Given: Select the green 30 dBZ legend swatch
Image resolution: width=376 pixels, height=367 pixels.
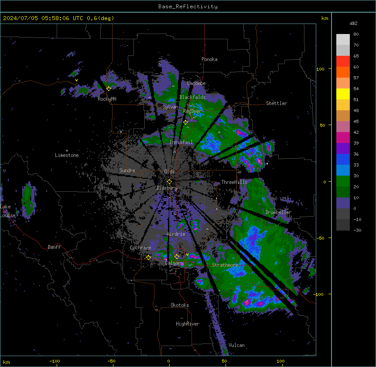Looking at the screenshot, I should [x=343, y=181].
